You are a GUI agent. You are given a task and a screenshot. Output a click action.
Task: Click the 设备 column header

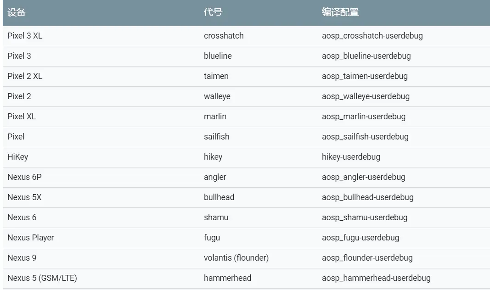point(17,12)
